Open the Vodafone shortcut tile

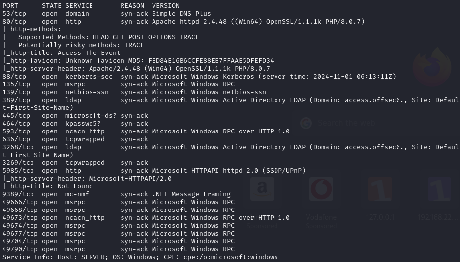point(321,189)
